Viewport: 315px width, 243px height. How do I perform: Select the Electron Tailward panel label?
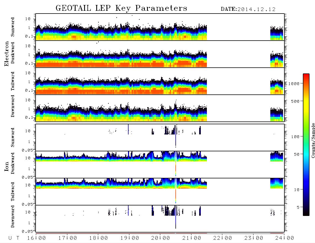tap(13, 81)
